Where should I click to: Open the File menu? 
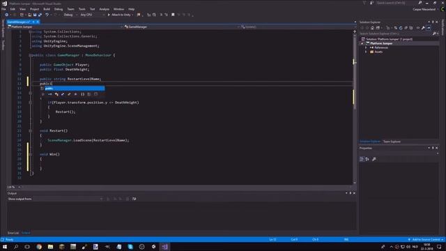(3, 9)
